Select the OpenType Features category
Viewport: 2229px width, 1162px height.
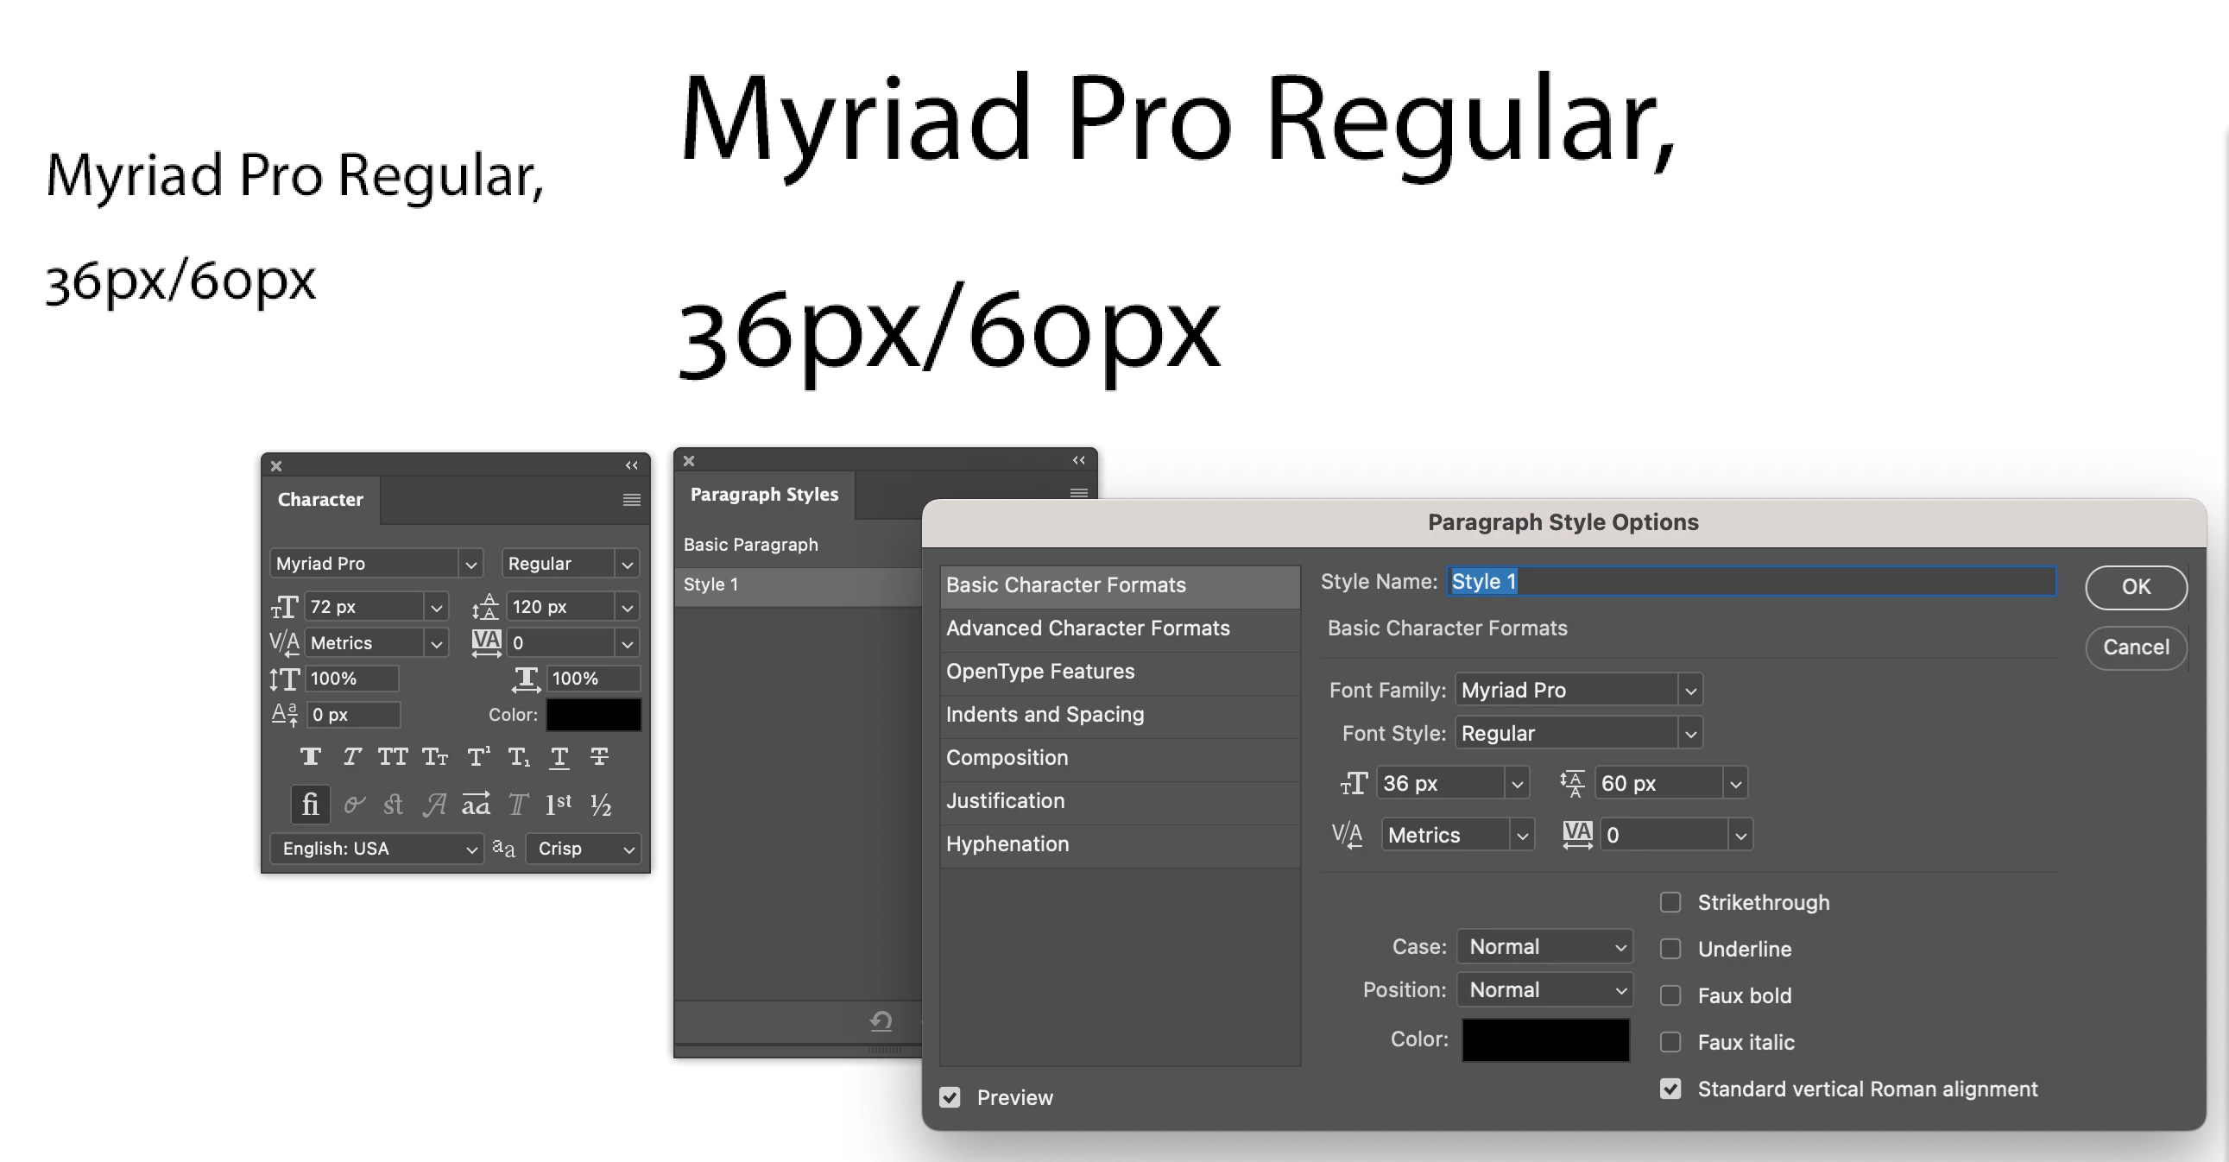tap(1039, 672)
